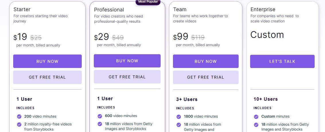Screen dimensions: 325x132
Task: Get the Team plan free trial
Action: coord(206,77)
